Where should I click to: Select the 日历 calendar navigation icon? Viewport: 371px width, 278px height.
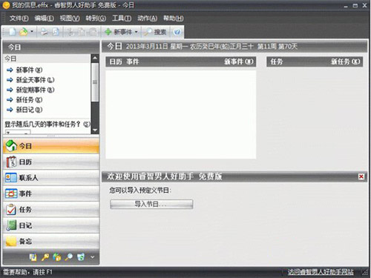click(11, 162)
